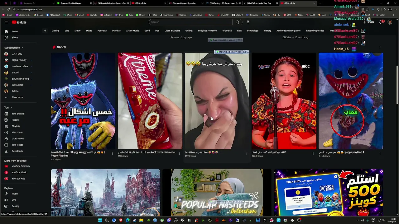Open YouTube notifications bell
Image resolution: width=399 pixels, height=224 pixels.
(381, 22)
